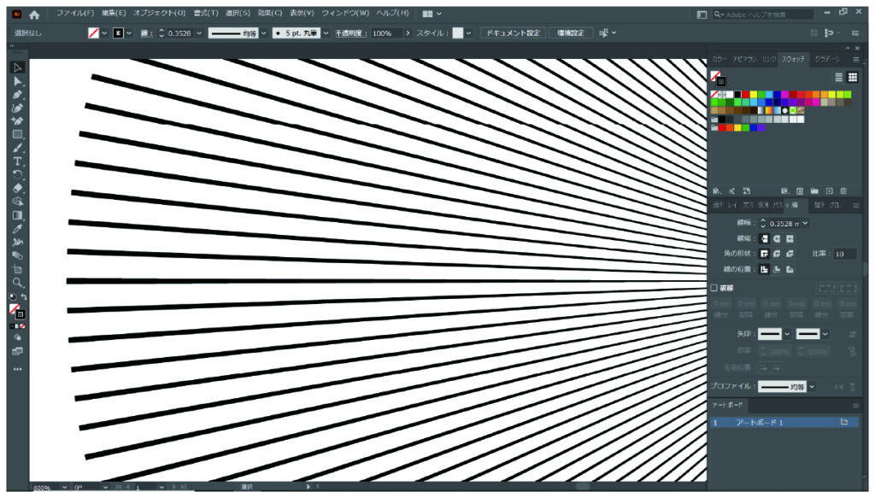This screenshot has width=875, height=498.
Task: Select the Curvature tool
Action: [x=17, y=108]
